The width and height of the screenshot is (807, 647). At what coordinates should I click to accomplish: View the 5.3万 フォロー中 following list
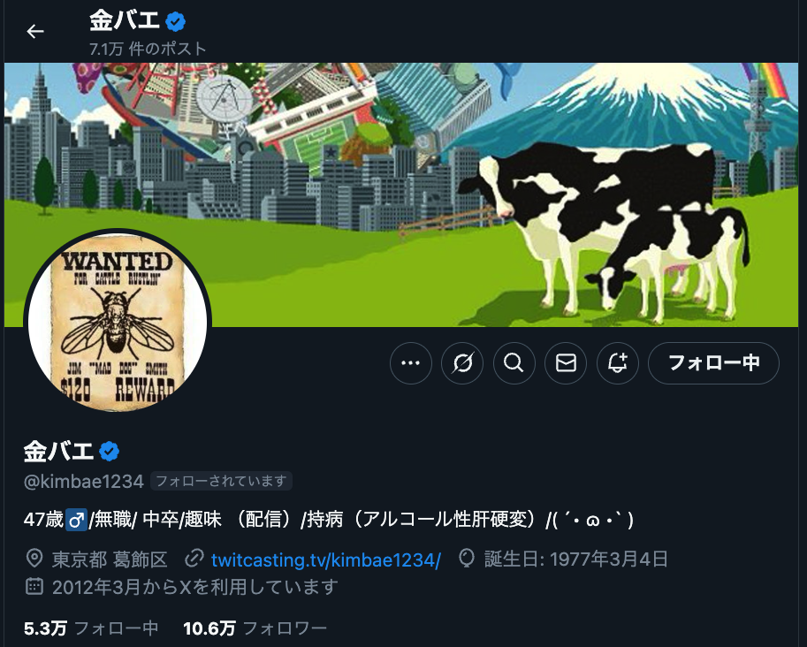coord(91,628)
